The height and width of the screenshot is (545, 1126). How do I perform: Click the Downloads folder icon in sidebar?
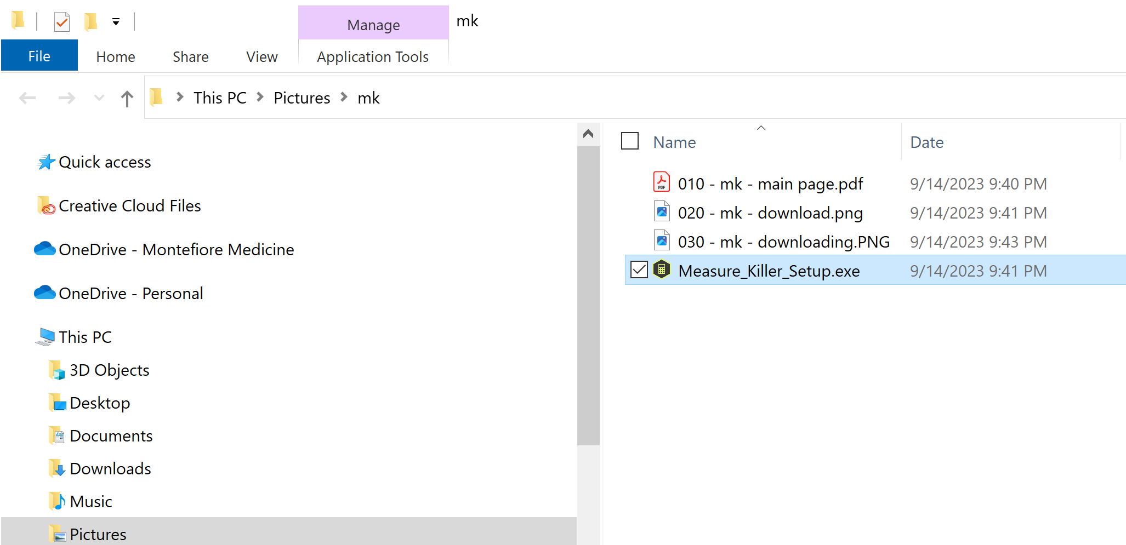(x=57, y=468)
